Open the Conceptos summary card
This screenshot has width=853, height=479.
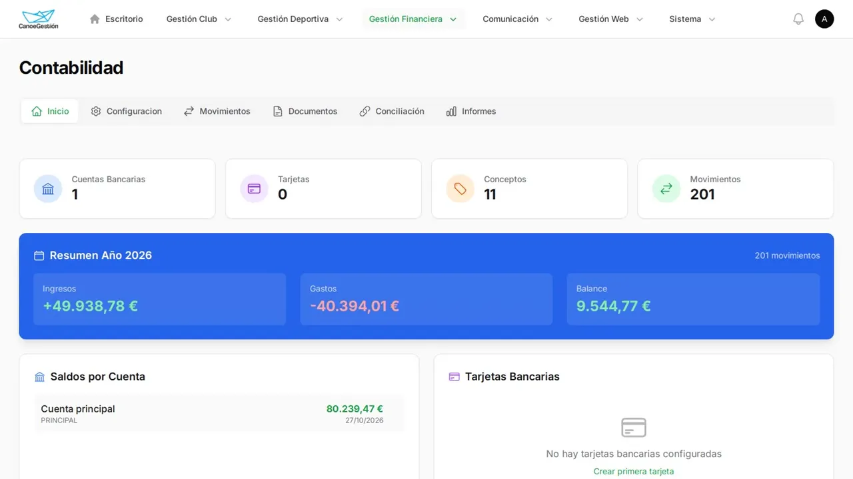click(x=529, y=189)
